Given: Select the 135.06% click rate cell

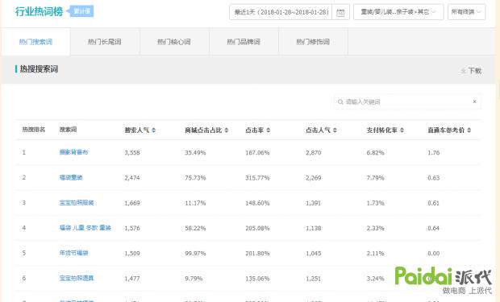Looking at the screenshot, I should pyautogui.click(x=257, y=279).
